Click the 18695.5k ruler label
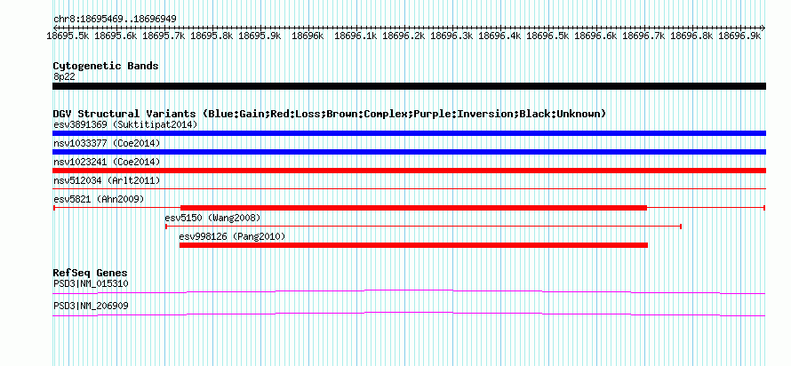Viewport: 791px width, 366px height. pyautogui.click(x=68, y=36)
